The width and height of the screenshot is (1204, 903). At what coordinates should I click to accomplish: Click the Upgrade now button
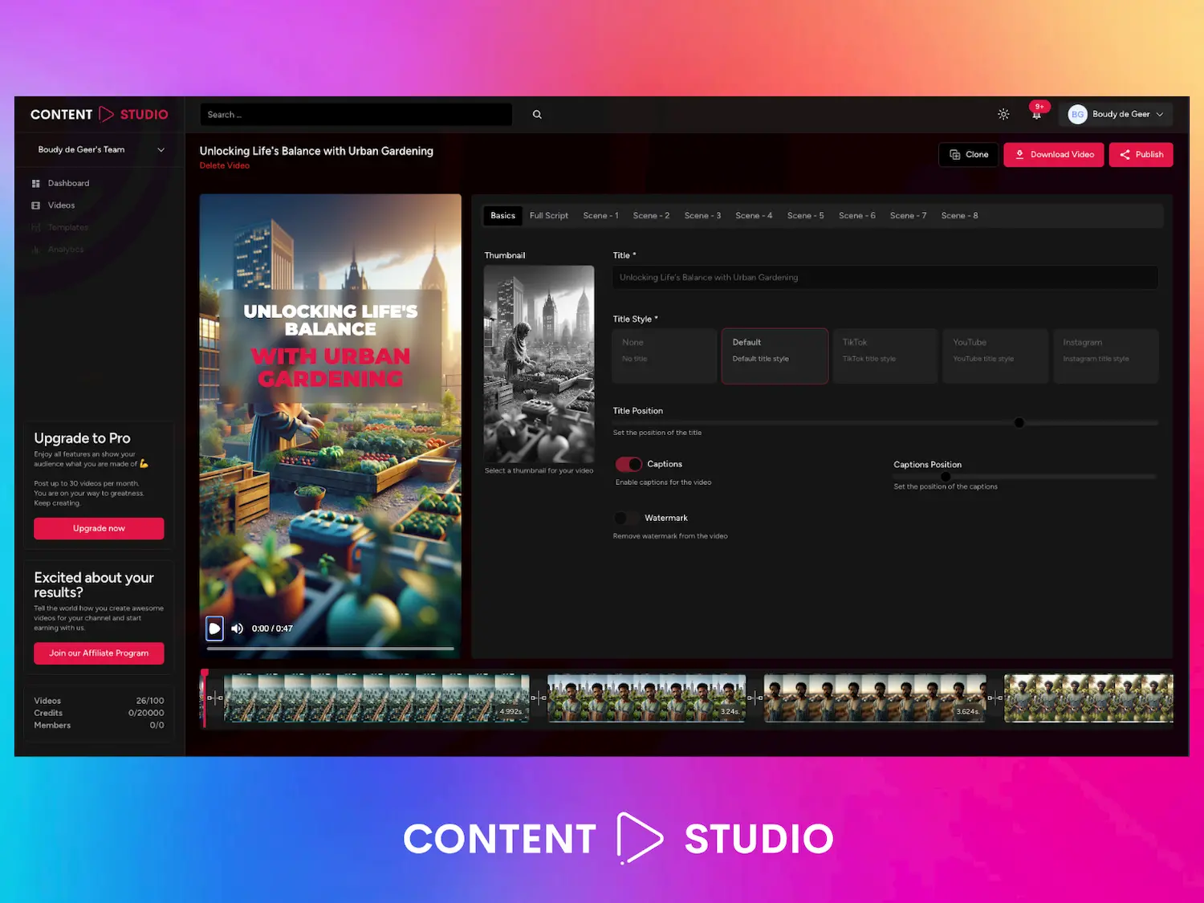[x=98, y=528]
